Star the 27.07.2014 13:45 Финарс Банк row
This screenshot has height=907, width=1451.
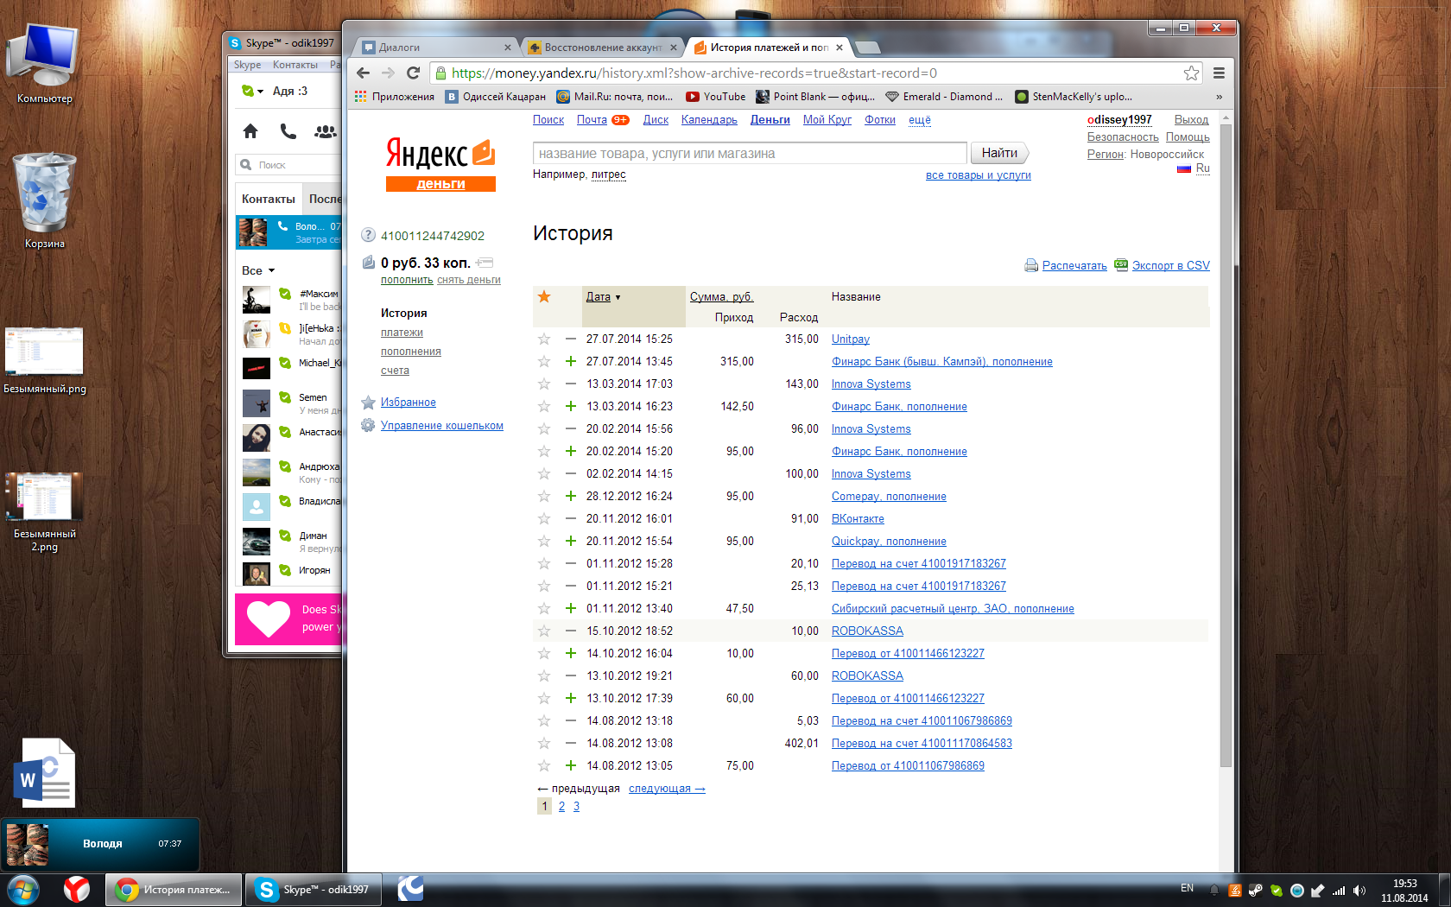click(x=544, y=362)
